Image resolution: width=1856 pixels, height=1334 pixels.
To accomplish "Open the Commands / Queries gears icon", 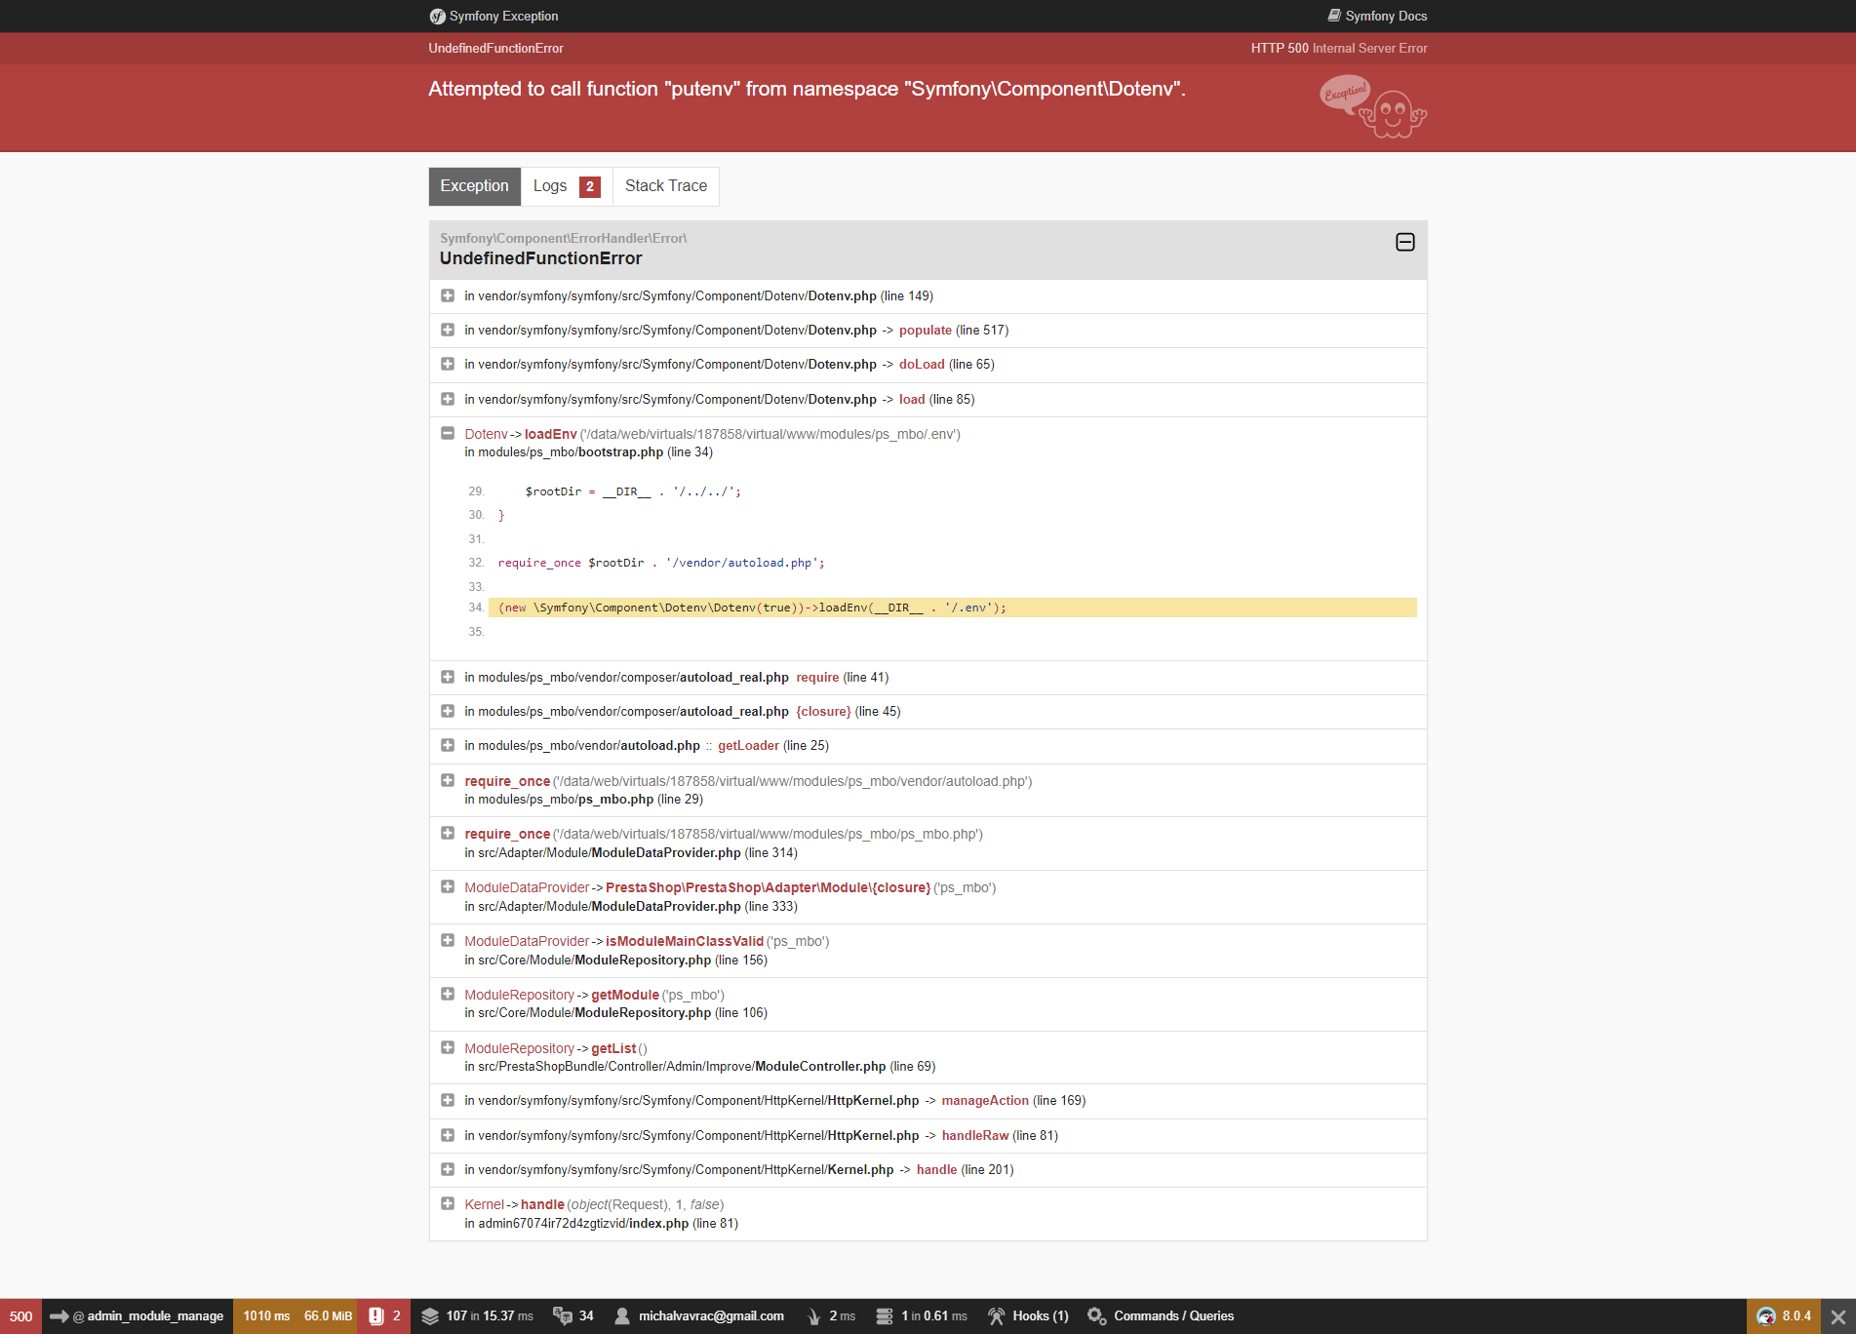I will tap(1097, 1316).
